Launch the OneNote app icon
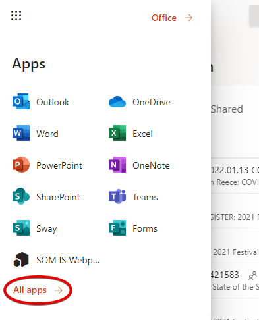 click(x=117, y=165)
